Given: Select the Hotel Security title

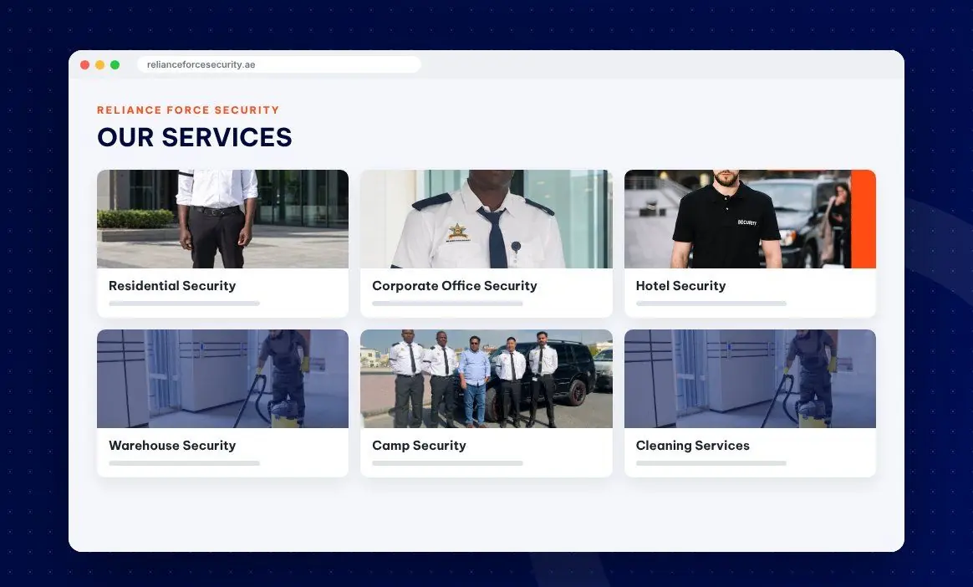Looking at the screenshot, I should click(680, 286).
